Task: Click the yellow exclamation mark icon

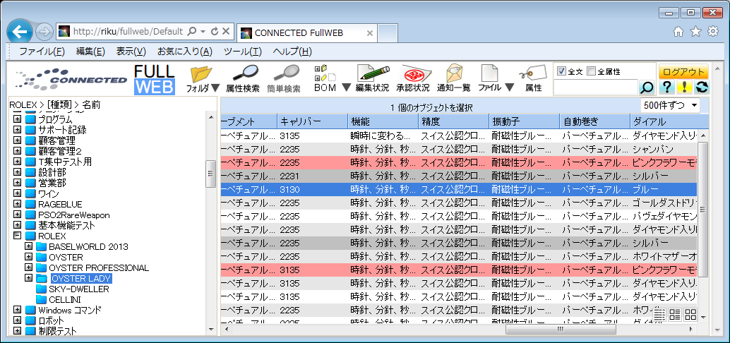Action: point(684,87)
